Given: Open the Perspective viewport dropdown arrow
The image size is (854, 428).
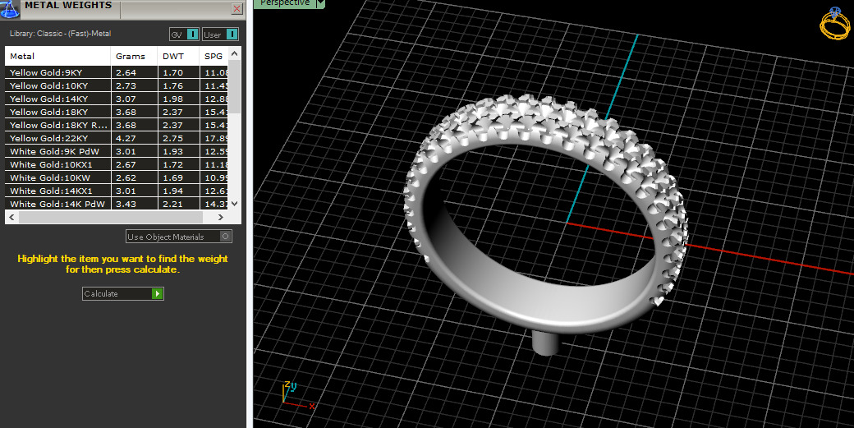Looking at the screenshot, I should 320,3.
